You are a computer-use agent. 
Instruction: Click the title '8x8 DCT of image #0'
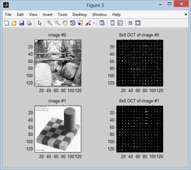coord(139,35)
